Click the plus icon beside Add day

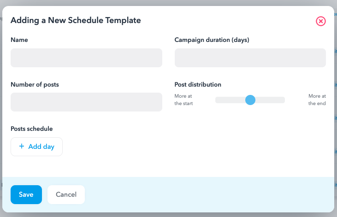(x=22, y=147)
